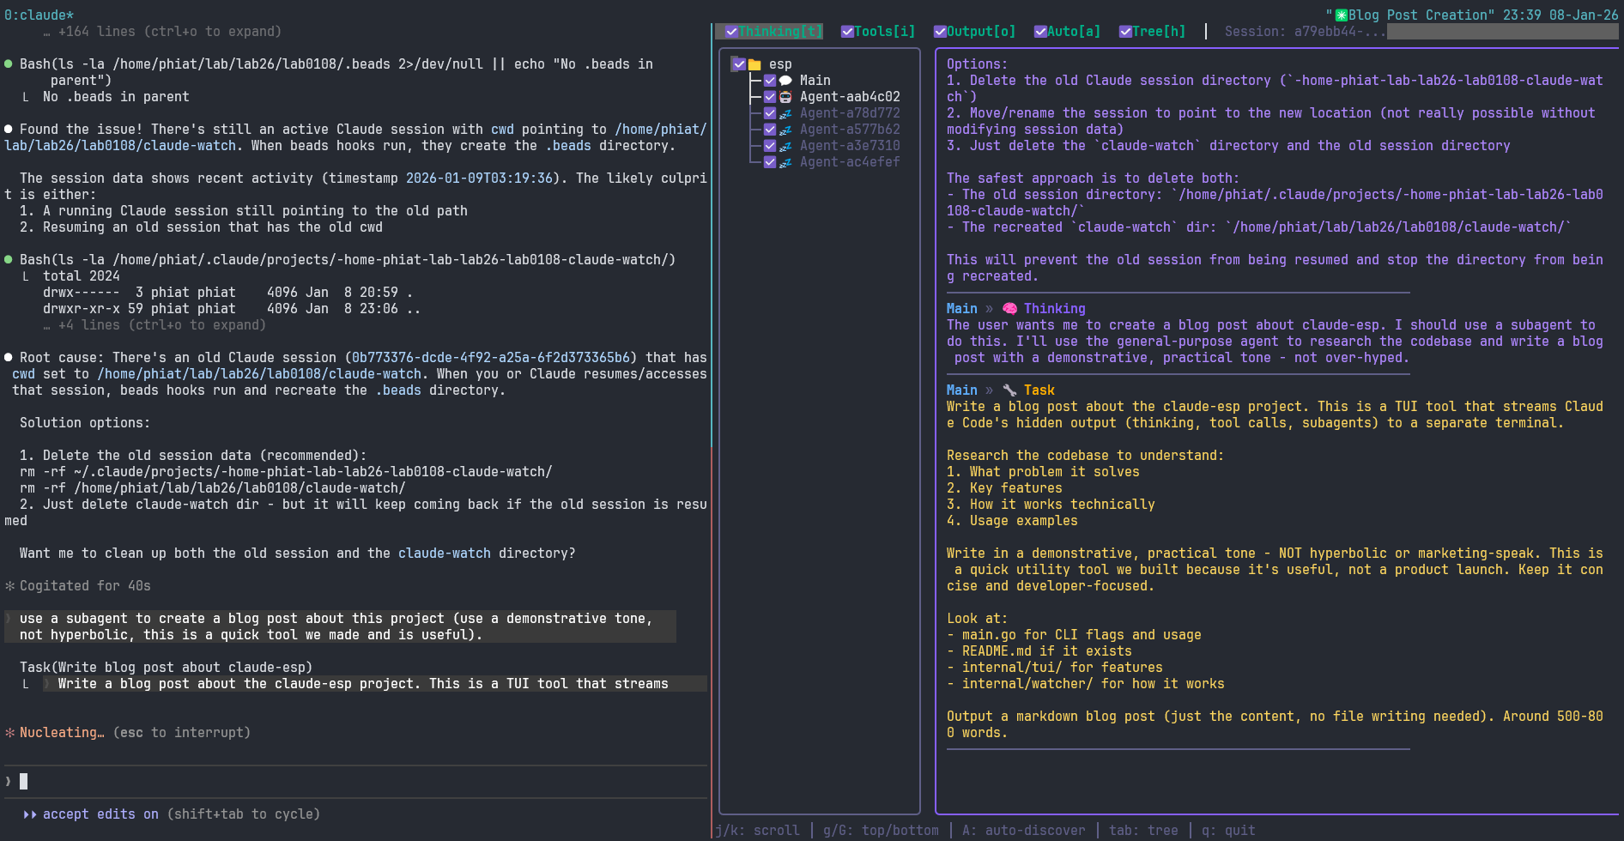Screen dimensions: 1624x841
Task: Select the Agent-ac4efef tree label
Action: (x=850, y=162)
